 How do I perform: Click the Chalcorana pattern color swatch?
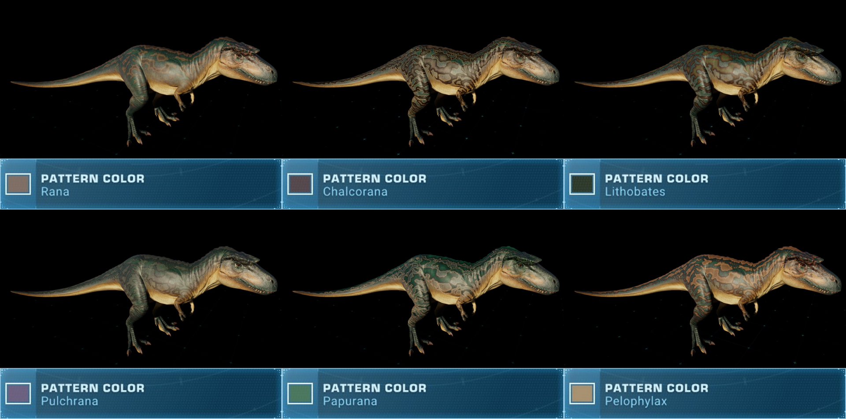(x=300, y=184)
